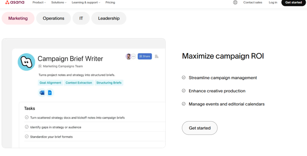Click the Structuring Briefs tag
307x156 pixels.
pos(109,83)
